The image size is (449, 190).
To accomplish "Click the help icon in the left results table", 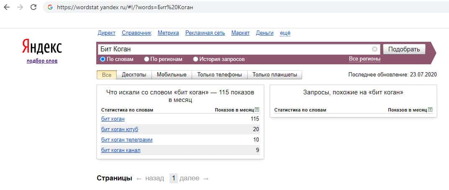I will coord(257,110).
